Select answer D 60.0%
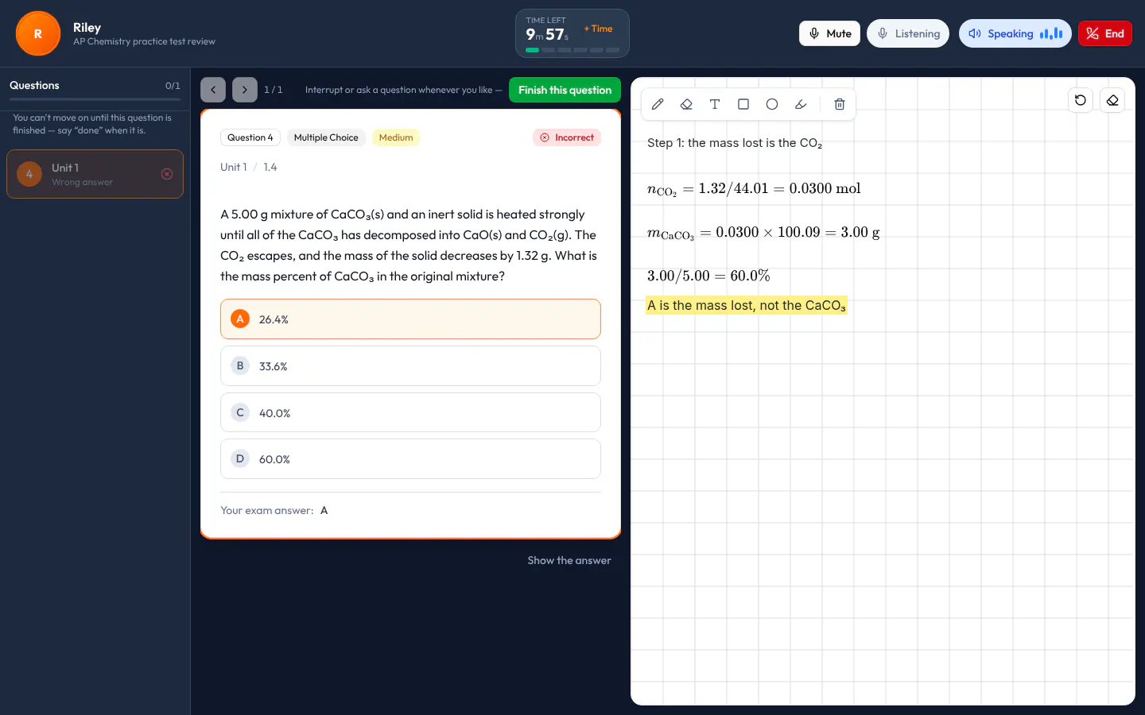Viewport: 1145px width, 715px height. click(x=410, y=459)
